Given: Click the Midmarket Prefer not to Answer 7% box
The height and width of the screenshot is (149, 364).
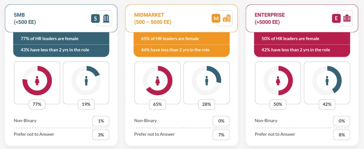Looking at the screenshot, I should tap(221, 135).
